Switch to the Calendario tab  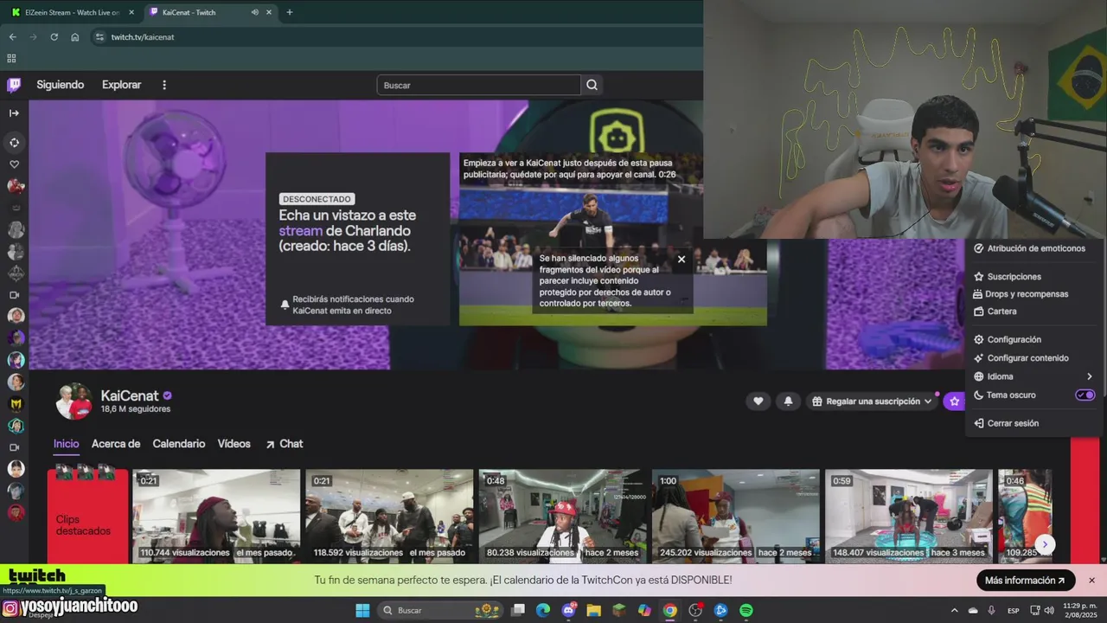179,444
